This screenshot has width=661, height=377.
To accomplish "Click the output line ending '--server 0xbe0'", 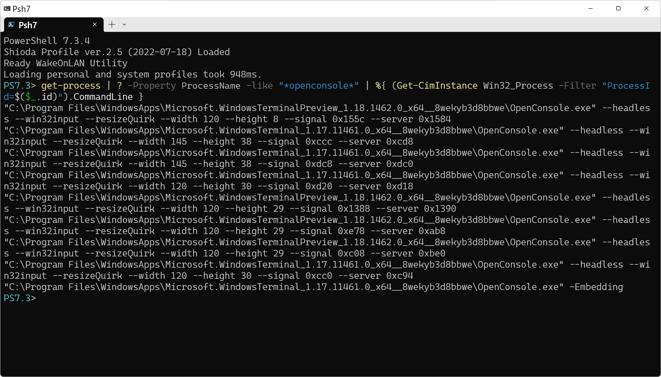I will coord(225,253).
